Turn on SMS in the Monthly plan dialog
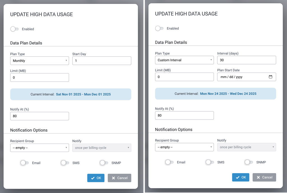Screen dimensions: 287x193 point(65,163)
